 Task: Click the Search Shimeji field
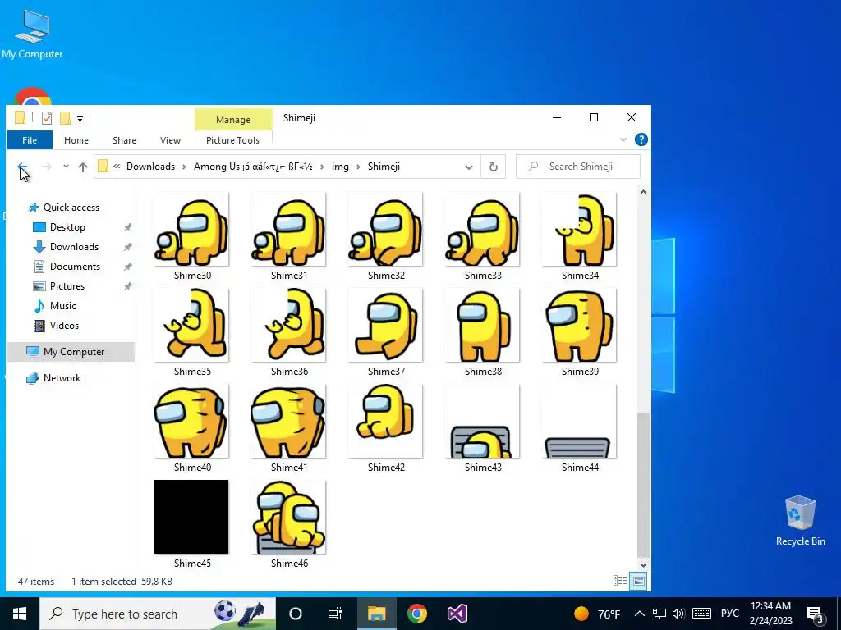pyautogui.click(x=578, y=167)
